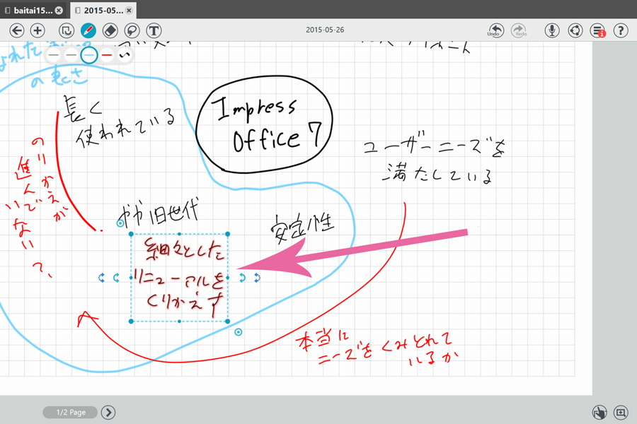Select the Eraser tool
Screen dimensions: 637x424
tap(110, 30)
